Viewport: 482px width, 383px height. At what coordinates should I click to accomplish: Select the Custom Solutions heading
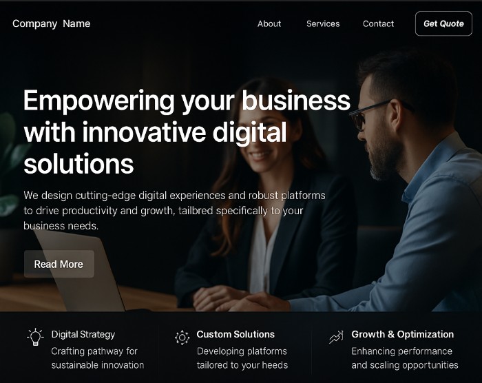coord(235,334)
